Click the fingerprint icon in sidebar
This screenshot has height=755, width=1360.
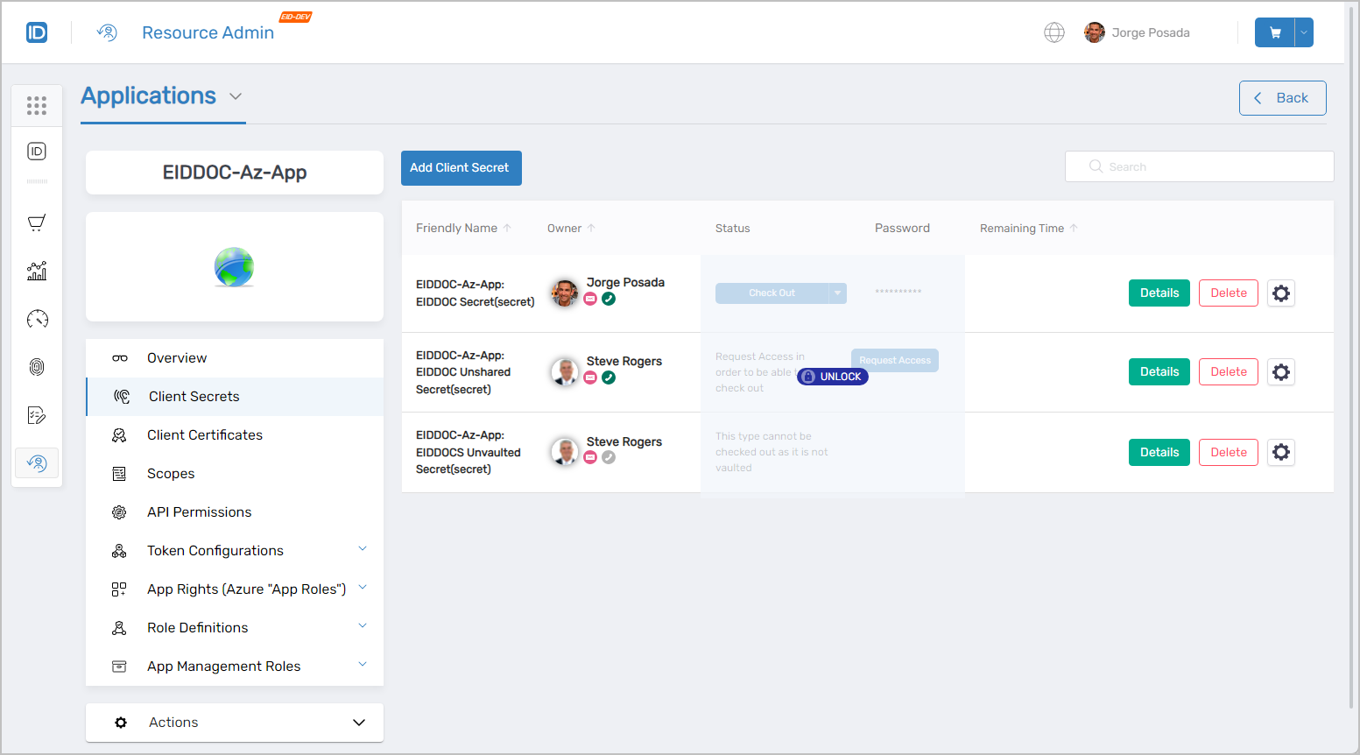click(37, 367)
